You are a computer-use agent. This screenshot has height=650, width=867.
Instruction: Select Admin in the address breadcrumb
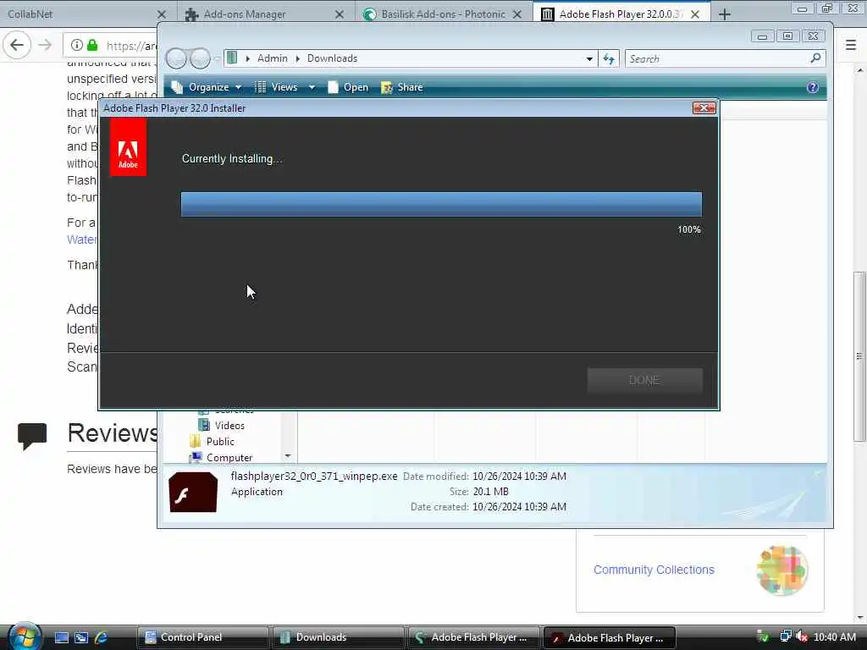(x=272, y=58)
